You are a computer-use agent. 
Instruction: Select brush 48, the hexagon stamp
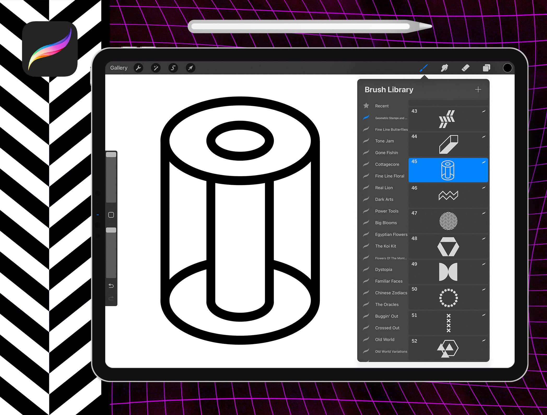pyautogui.click(x=448, y=246)
